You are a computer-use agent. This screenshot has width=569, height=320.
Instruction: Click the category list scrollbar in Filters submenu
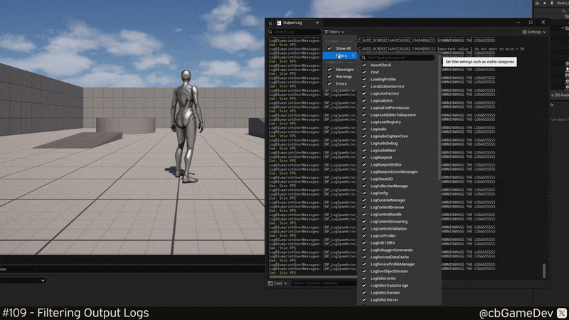coord(440,118)
